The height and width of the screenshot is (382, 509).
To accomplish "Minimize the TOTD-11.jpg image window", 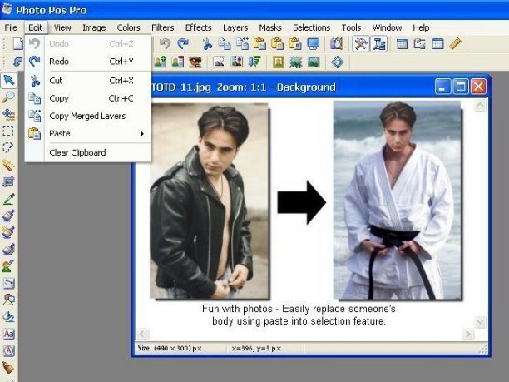I will pos(442,87).
